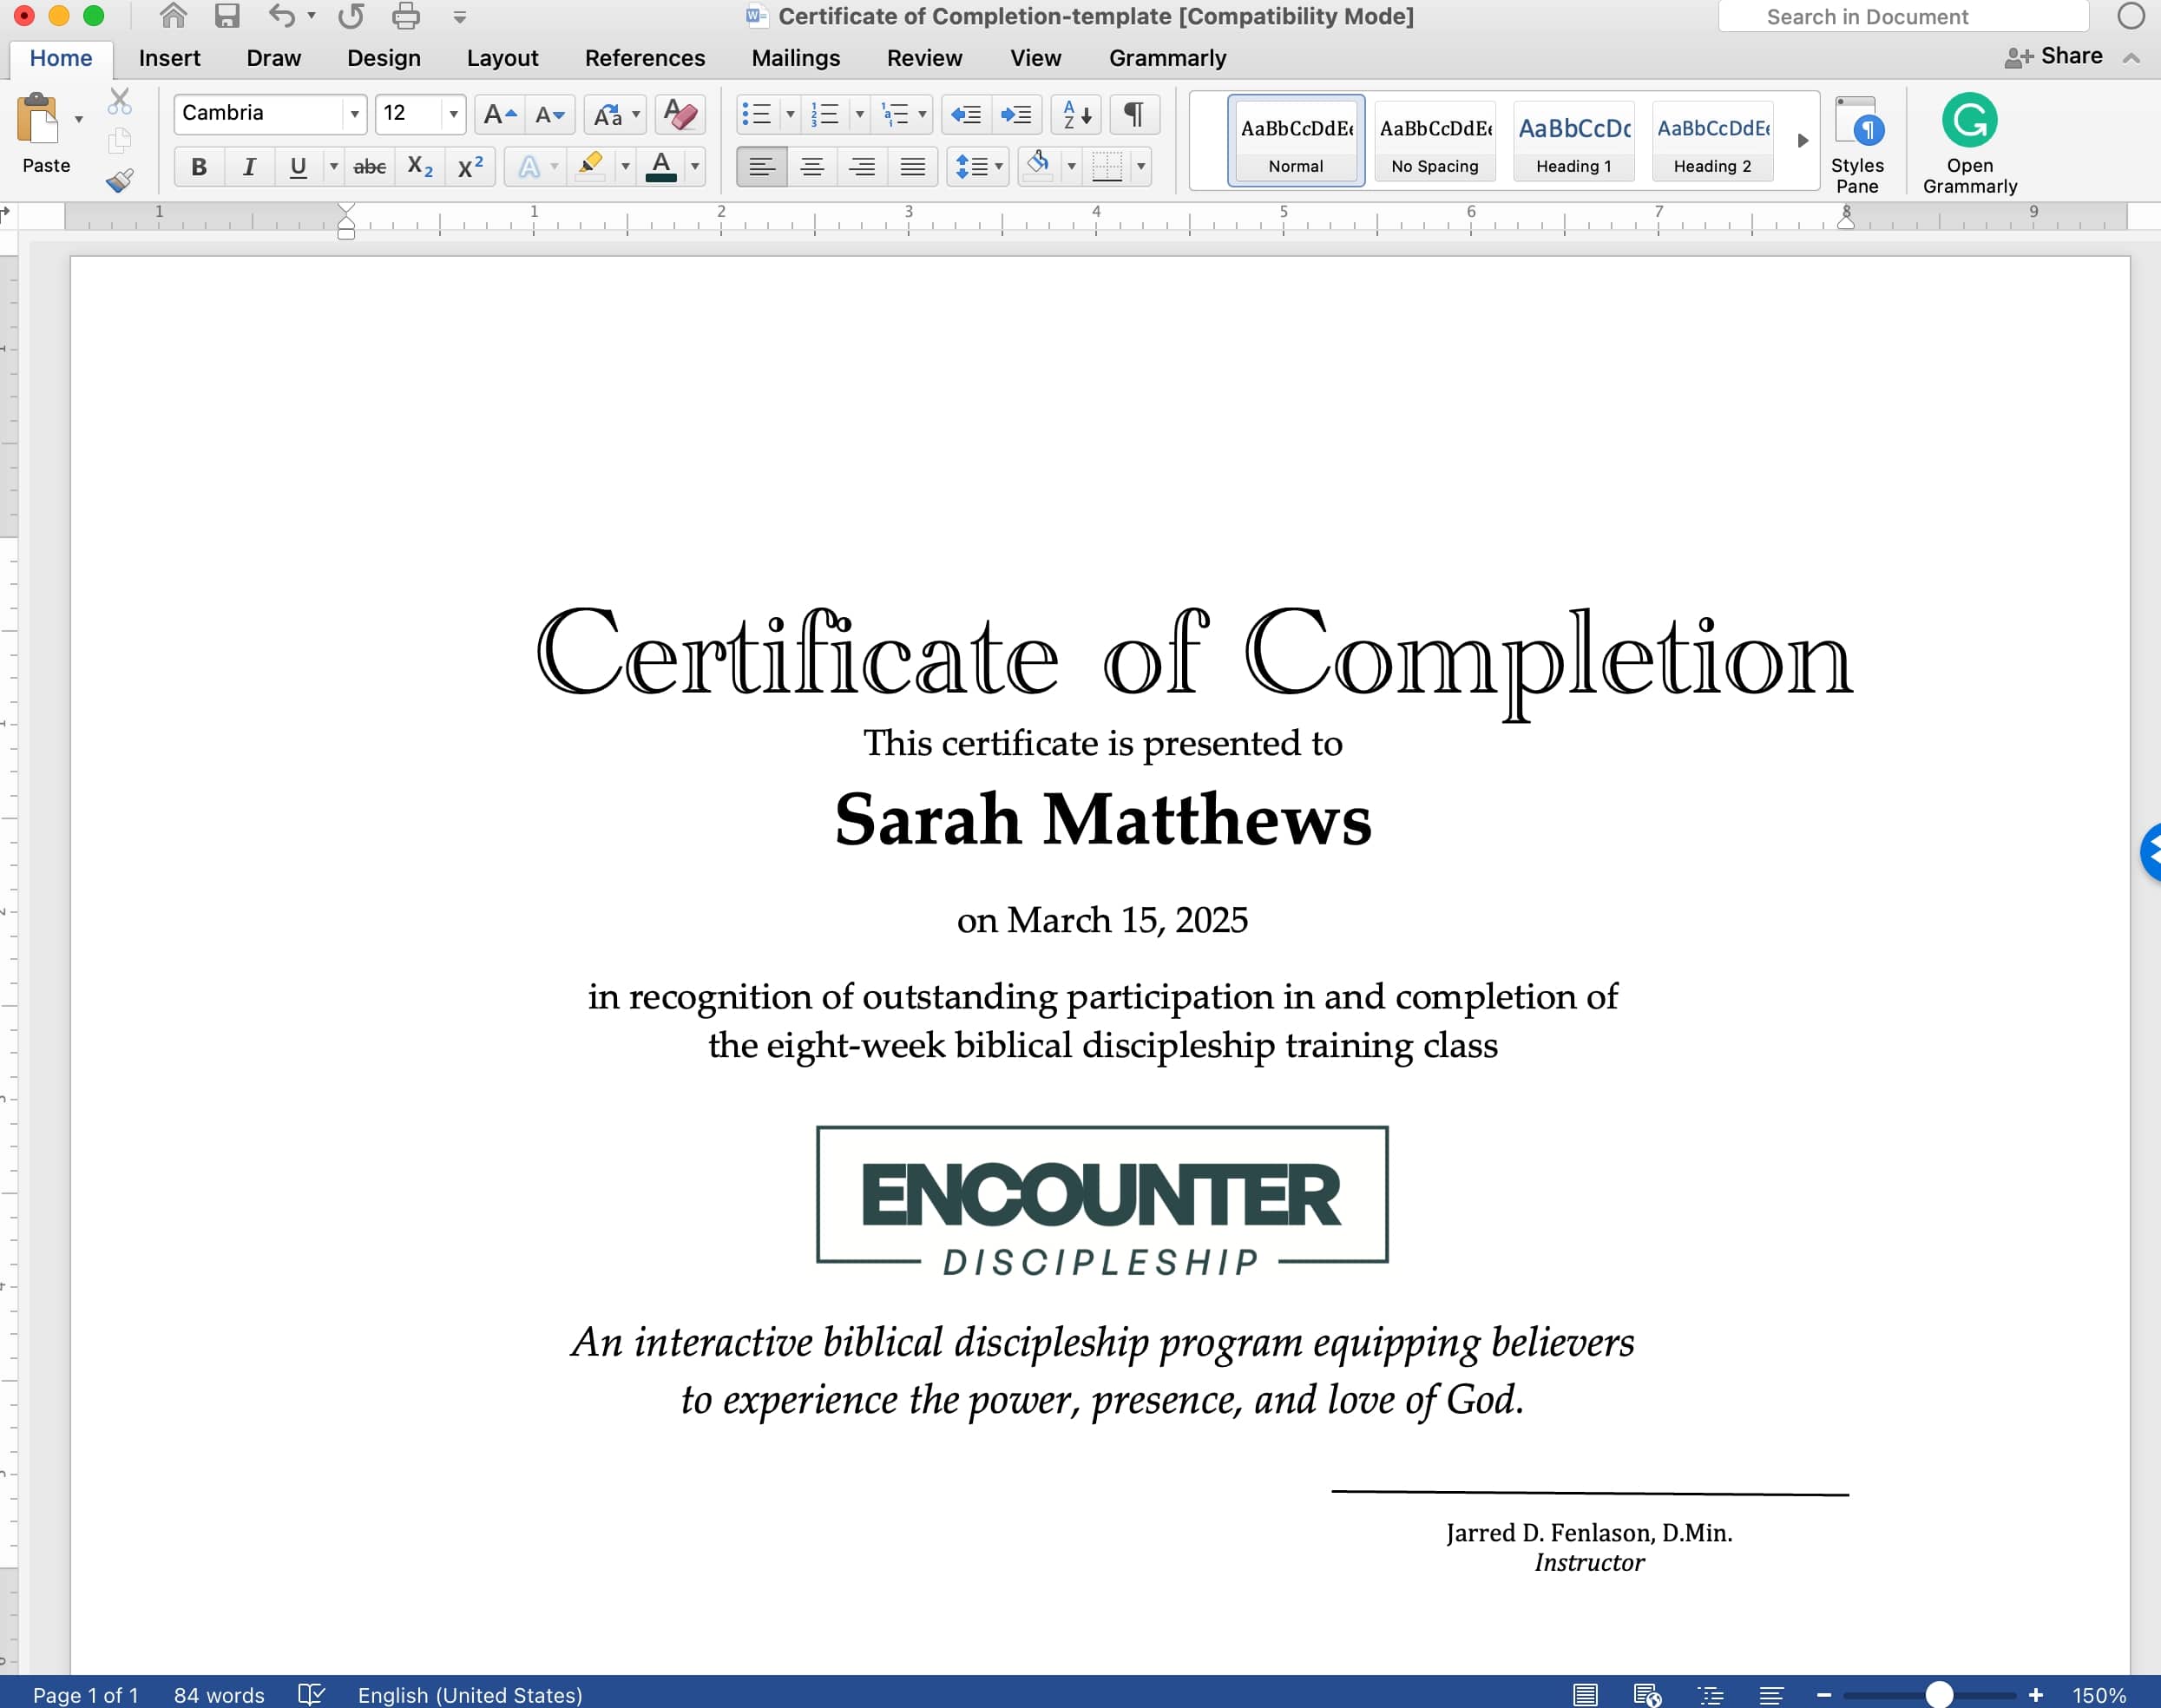Expand the styles gallery arrow
2161x1708 pixels.
[1803, 141]
